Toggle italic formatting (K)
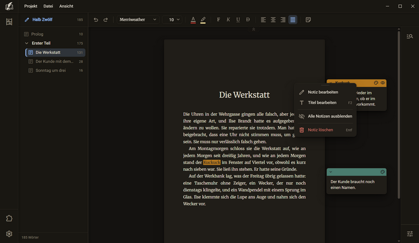The width and height of the screenshot is (419, 243). tap(228, 19)
